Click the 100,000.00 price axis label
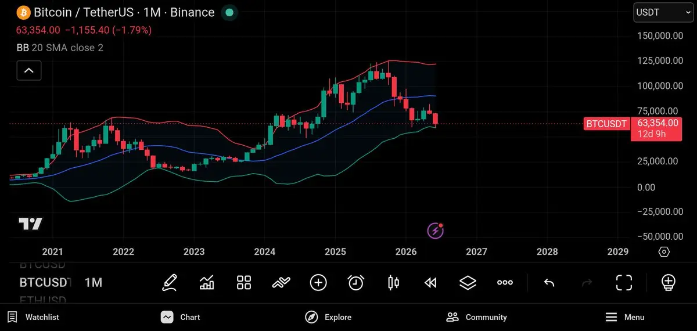This screenshot has height=331, width=697. (660, 85)
